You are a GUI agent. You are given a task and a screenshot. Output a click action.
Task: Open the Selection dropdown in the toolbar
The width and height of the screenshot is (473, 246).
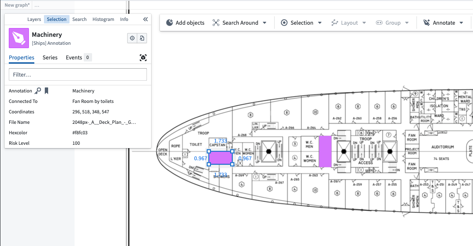tap(301, 23)
